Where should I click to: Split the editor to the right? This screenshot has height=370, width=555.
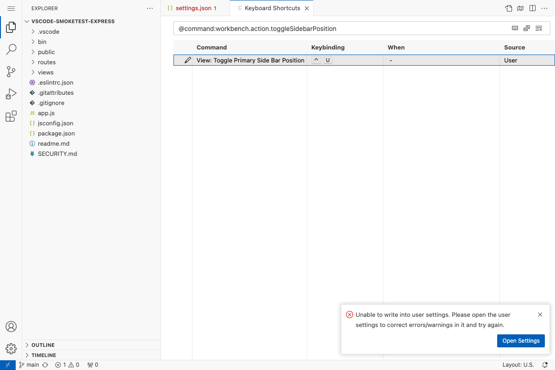coord(532,8)
